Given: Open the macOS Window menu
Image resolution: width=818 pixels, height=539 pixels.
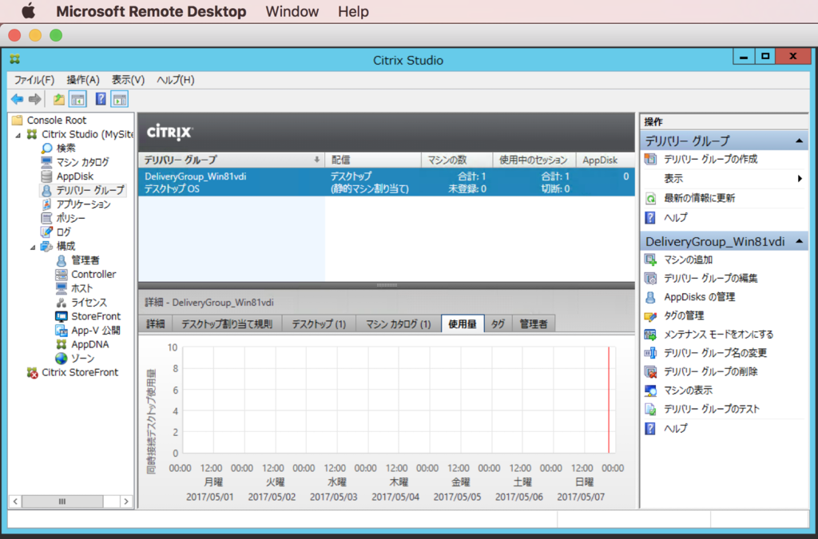Looking at the screenshot, I should click(x=292, y=11).
